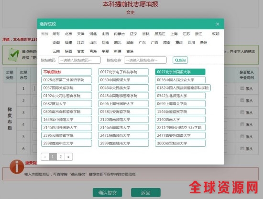
Task: Focus the 院校编码 input field
Action: coord(79,60)
